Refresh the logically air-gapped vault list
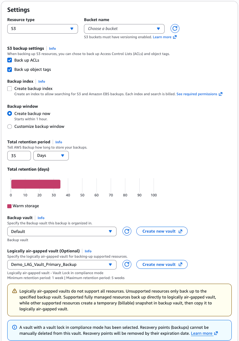239x341 pixels. tap(127, 264)
